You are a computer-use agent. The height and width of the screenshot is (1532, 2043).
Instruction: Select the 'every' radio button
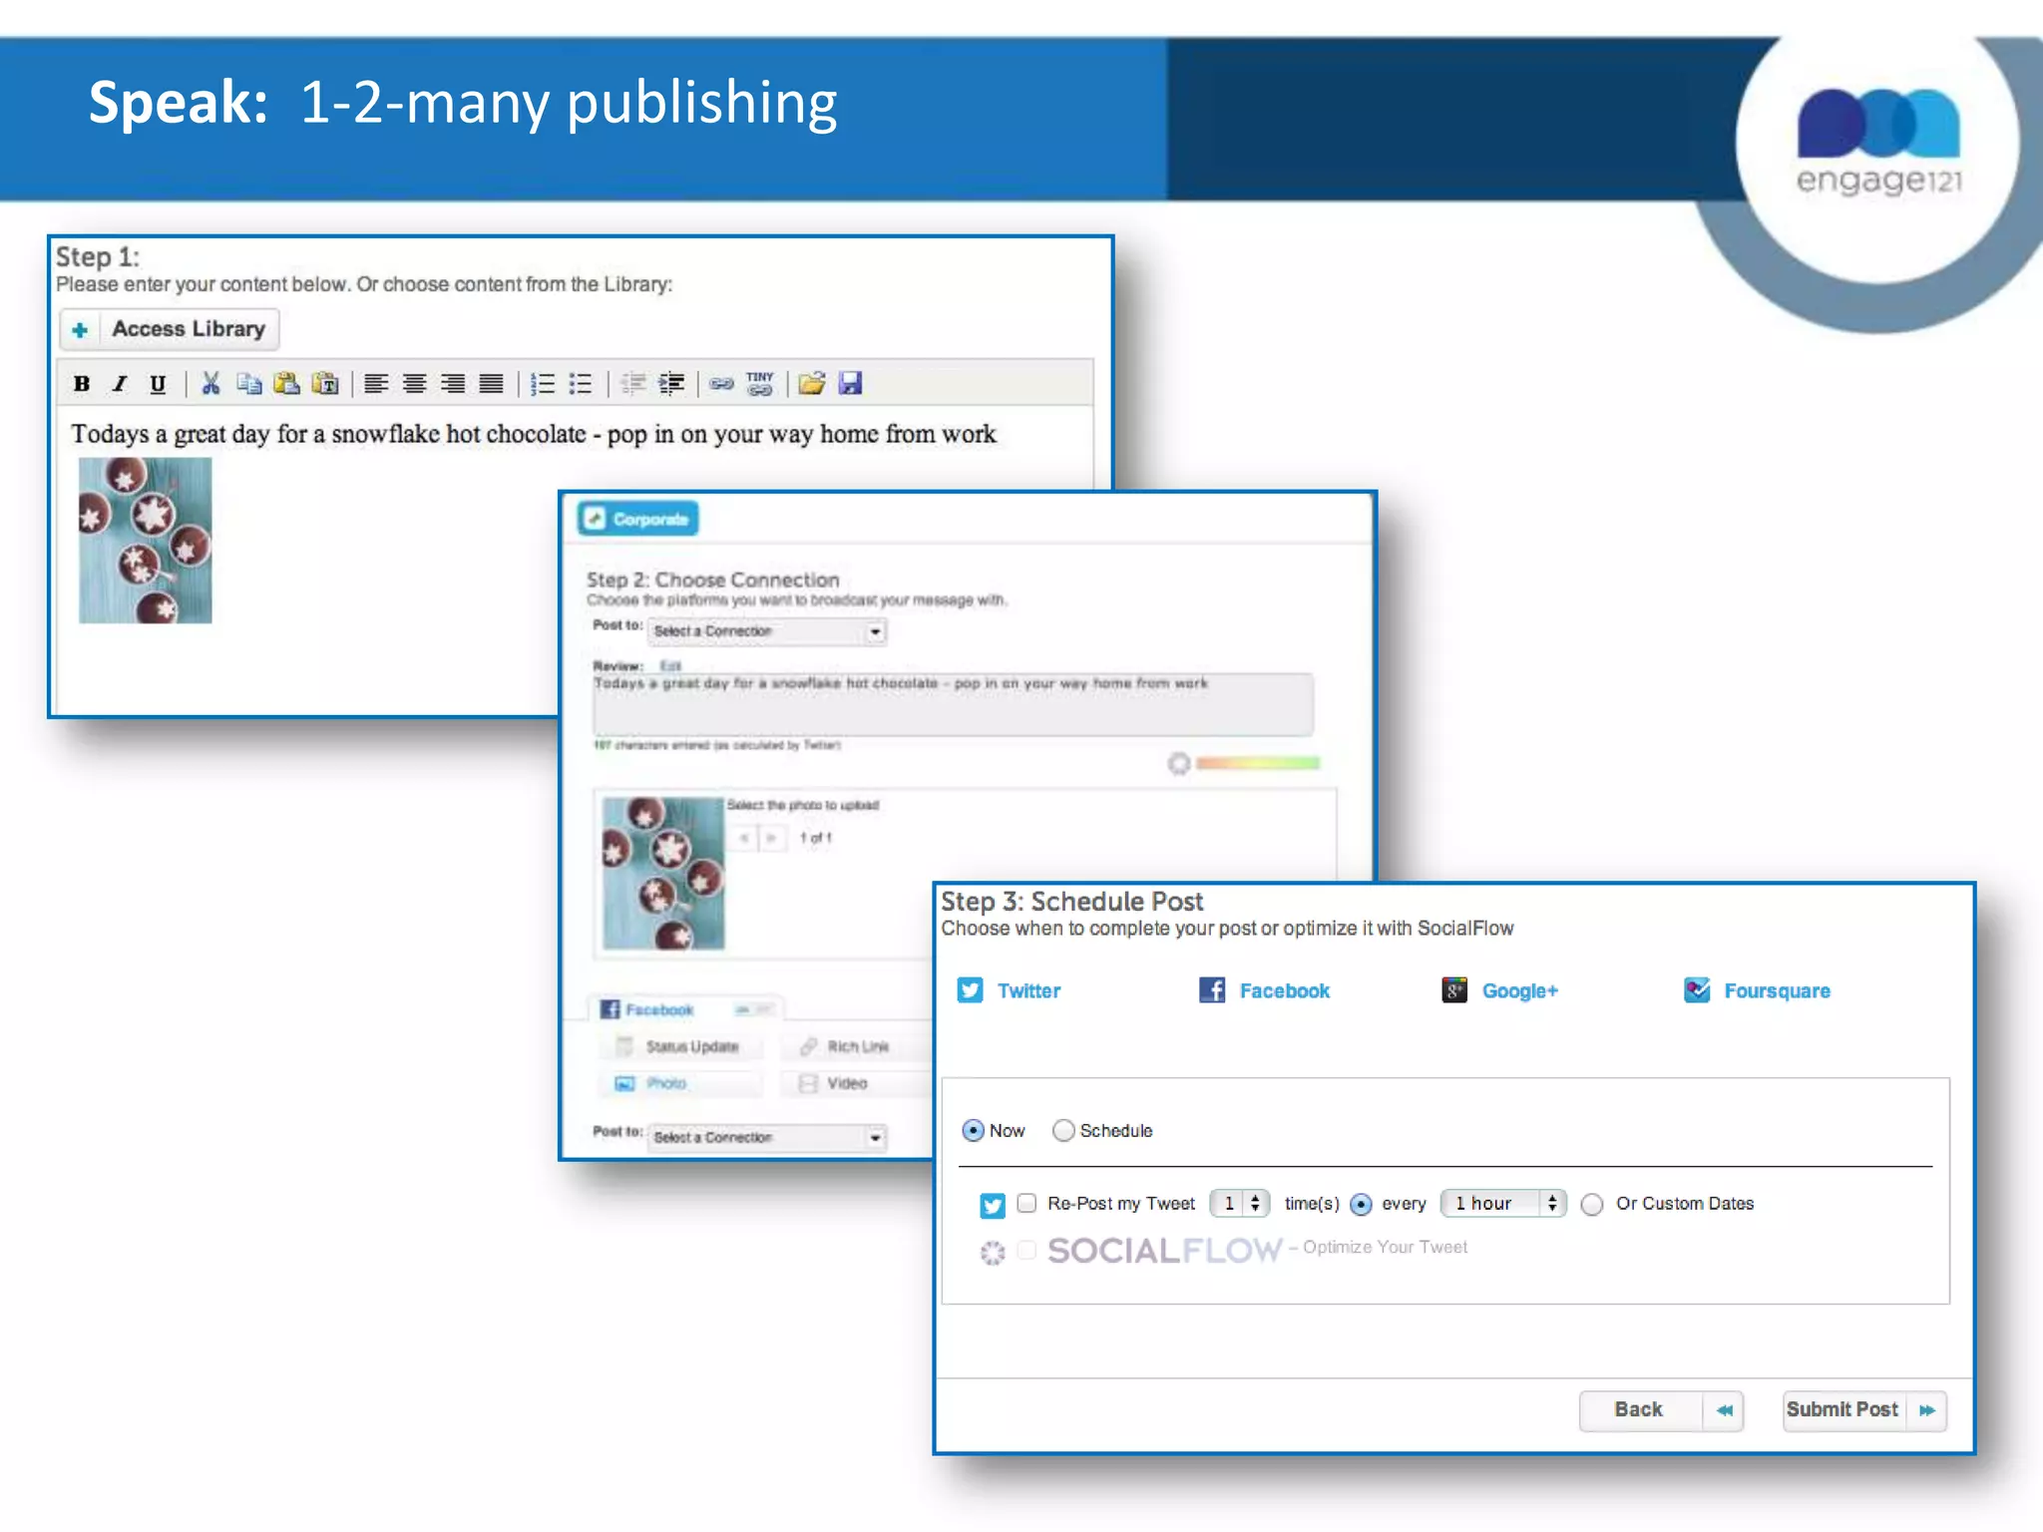1361,1204
